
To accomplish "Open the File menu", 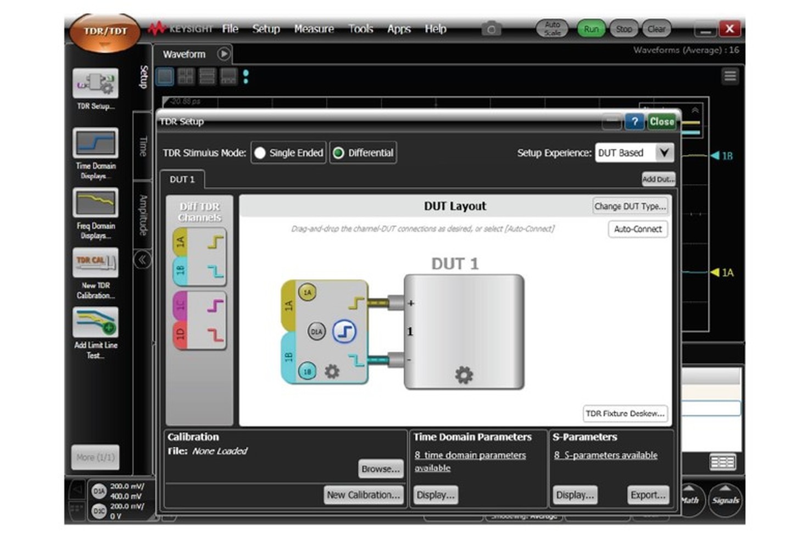I will tap(230, 29).
